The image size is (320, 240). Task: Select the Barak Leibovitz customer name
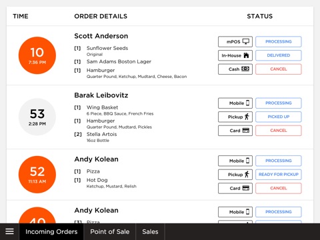click(101, 95)
